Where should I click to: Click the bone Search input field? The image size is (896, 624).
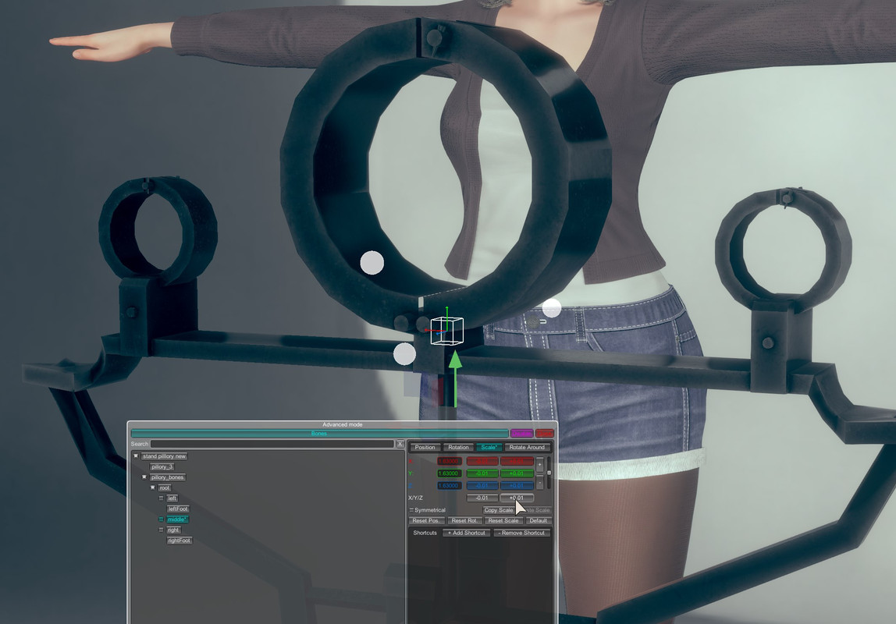272,444
